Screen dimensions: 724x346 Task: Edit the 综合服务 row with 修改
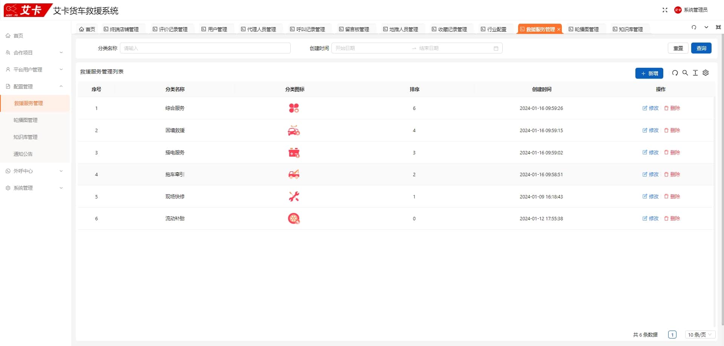point(650,108)
